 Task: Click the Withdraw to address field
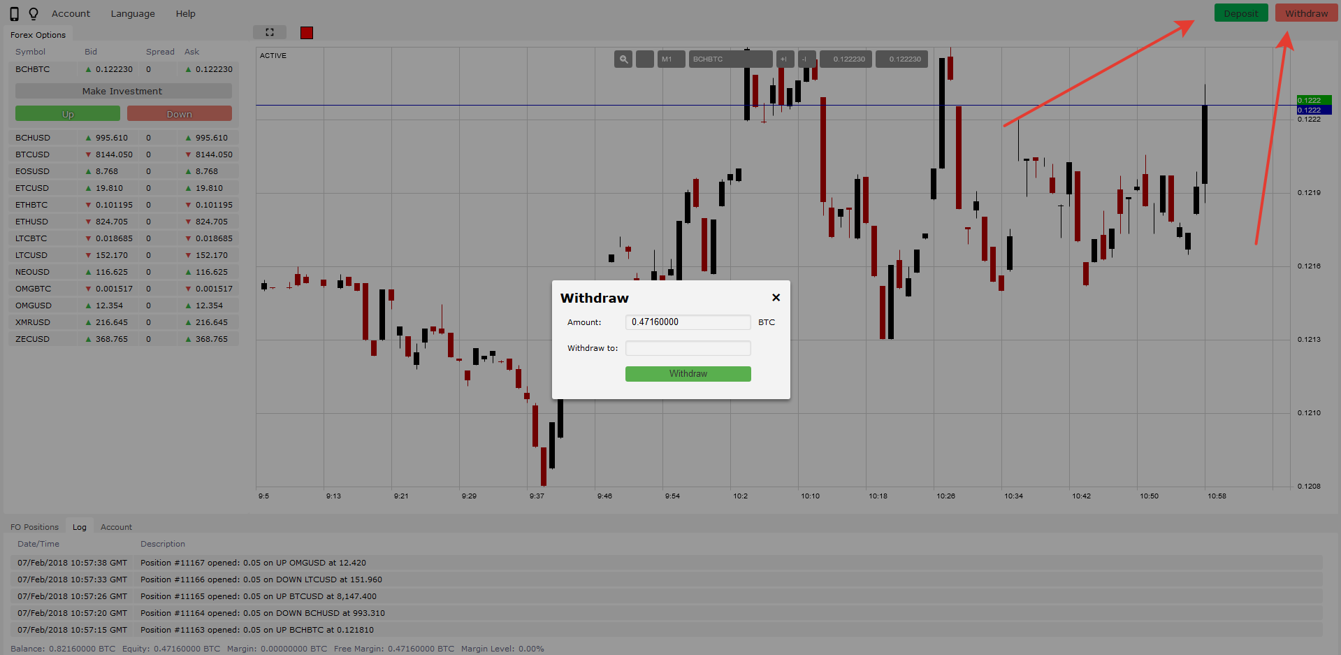(x=688, y=348)
